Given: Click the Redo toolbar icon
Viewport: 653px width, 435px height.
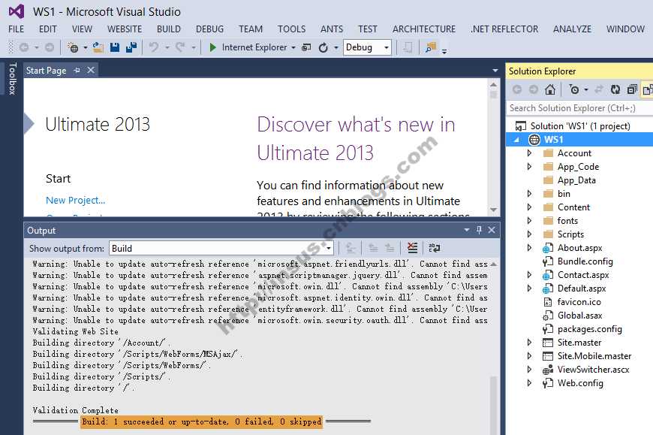Looking at the screenshot, I should (180, 47).
